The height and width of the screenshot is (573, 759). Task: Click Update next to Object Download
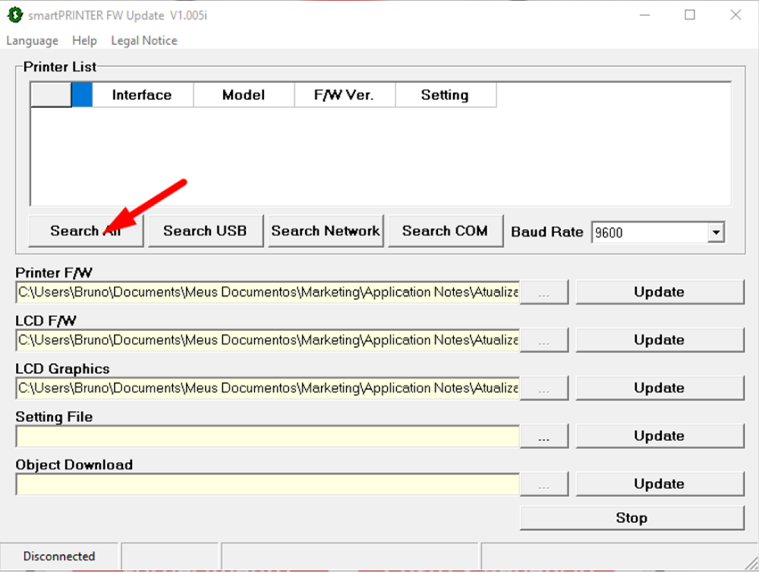point(659,484)
